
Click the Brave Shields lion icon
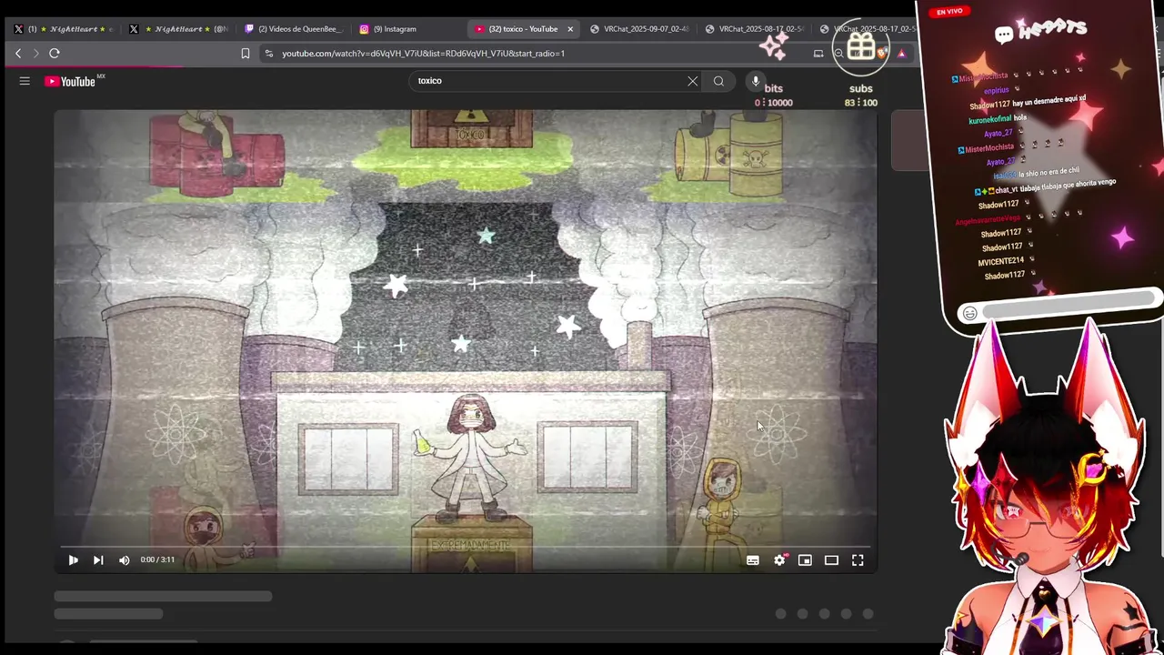coord(880,54)
